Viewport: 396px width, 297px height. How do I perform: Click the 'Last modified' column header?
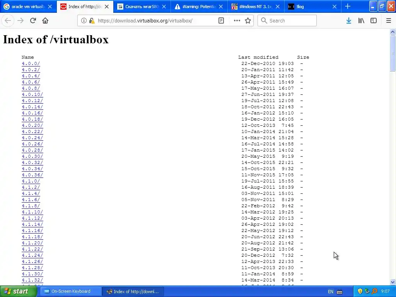click(x=258, y=57)
